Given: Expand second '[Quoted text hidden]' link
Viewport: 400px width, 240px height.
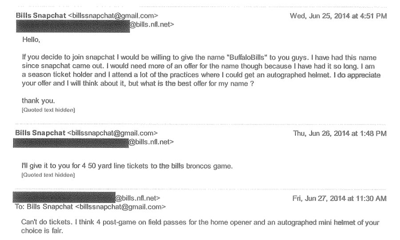Looking at the screenshot, I should point(48,175).
